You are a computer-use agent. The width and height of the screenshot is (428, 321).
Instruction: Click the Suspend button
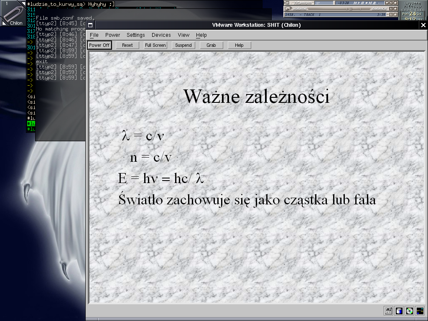pos(183,45)
